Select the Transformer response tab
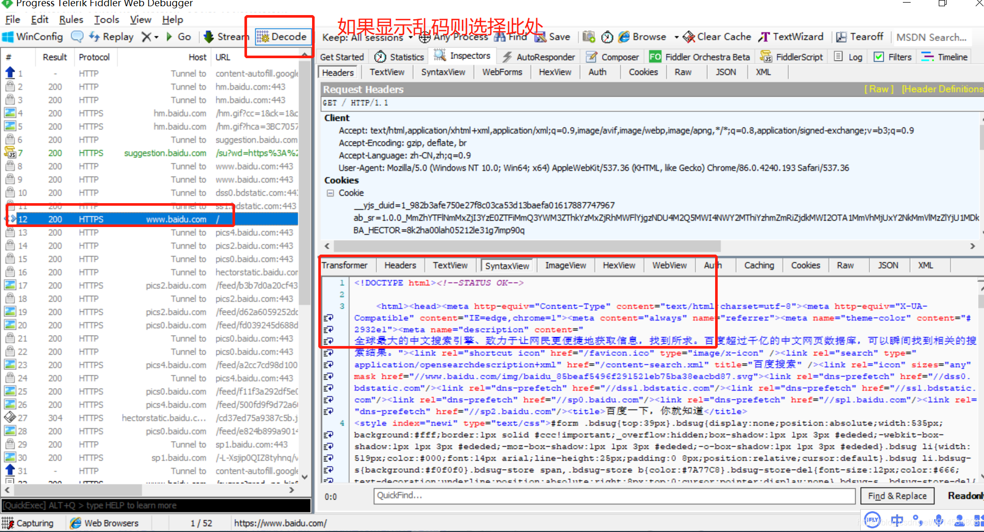The height and width of the screenshot is (532, 984). click(x=344, y=265)
